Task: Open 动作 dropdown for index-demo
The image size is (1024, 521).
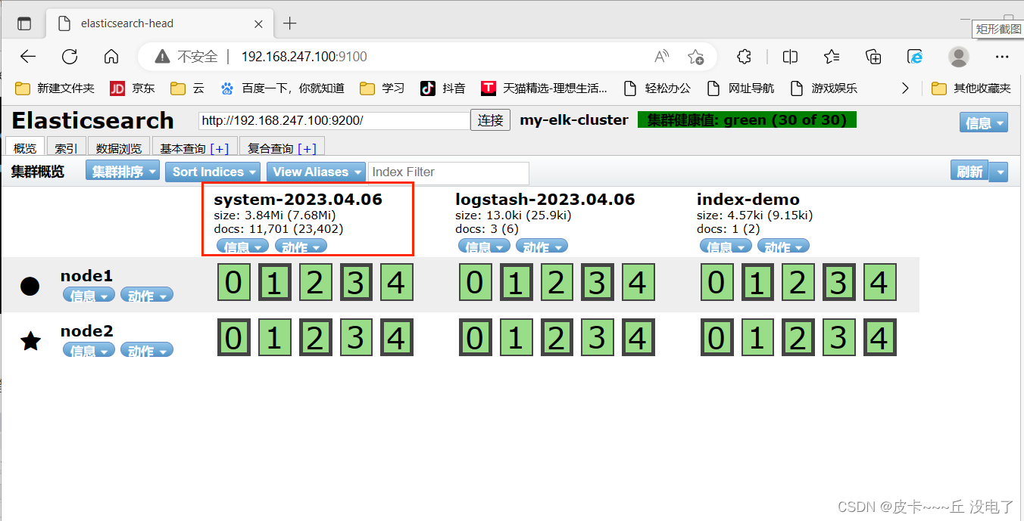Action: click(783, 247)
